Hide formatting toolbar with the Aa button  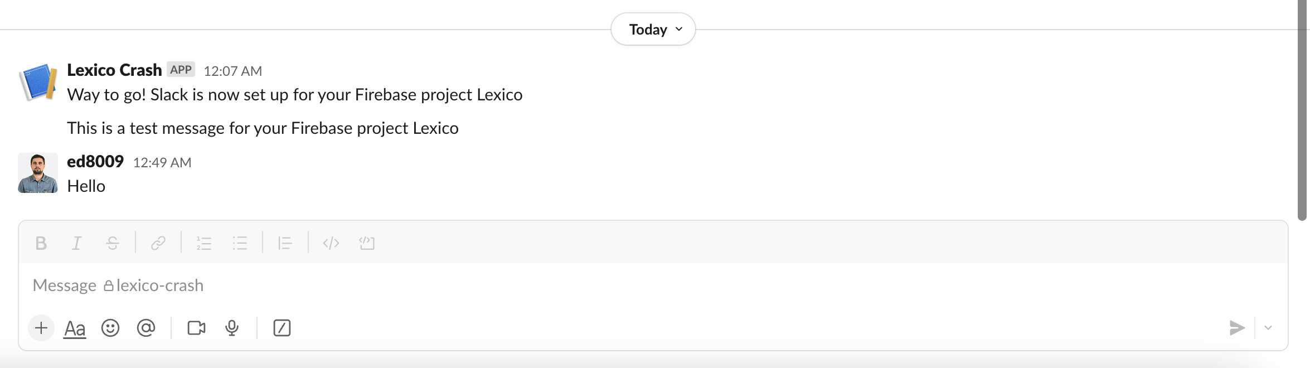tap(75, 328)
